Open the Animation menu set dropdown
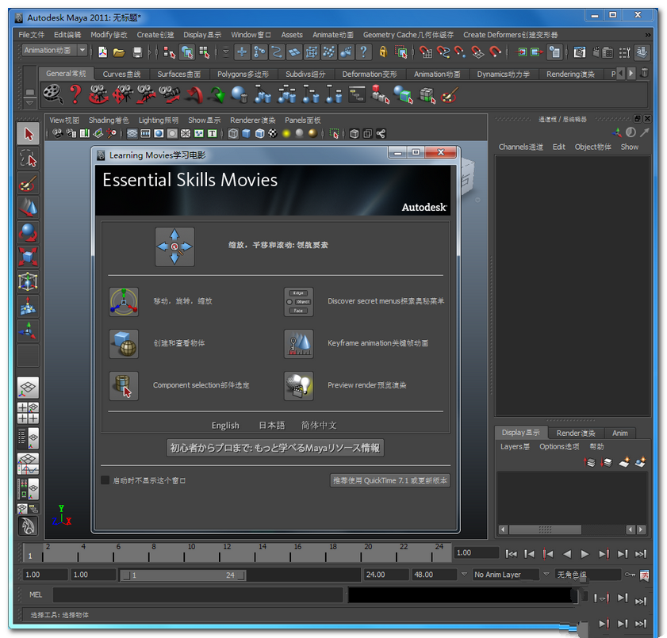The image size is (667, 638). click(55, 50)
